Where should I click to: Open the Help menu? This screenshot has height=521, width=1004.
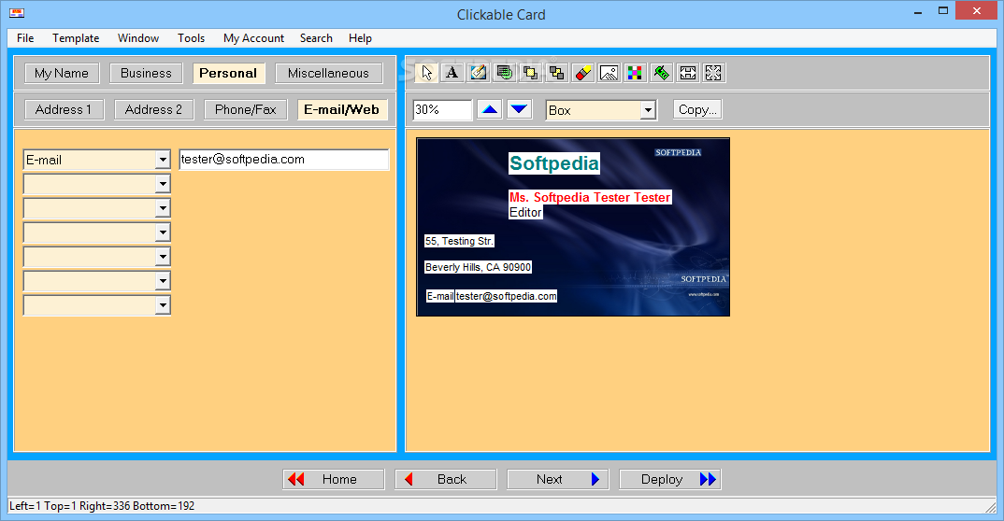[361, 38]
